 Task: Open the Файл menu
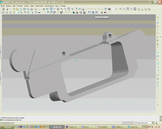pyautogui.click(x=3, y=6)
